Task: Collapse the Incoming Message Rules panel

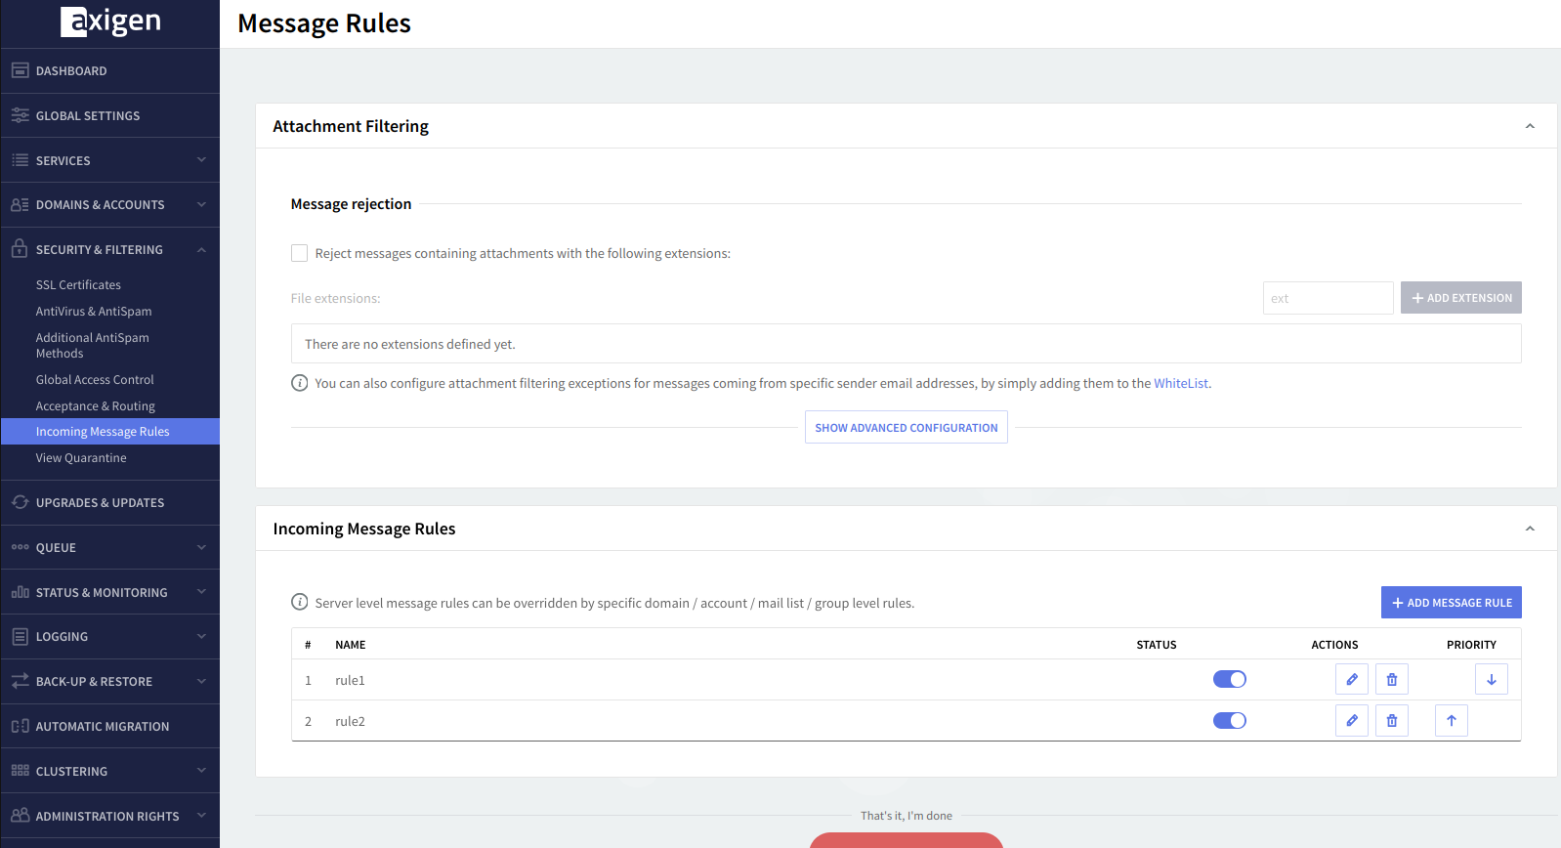Action: (1529, 529)
